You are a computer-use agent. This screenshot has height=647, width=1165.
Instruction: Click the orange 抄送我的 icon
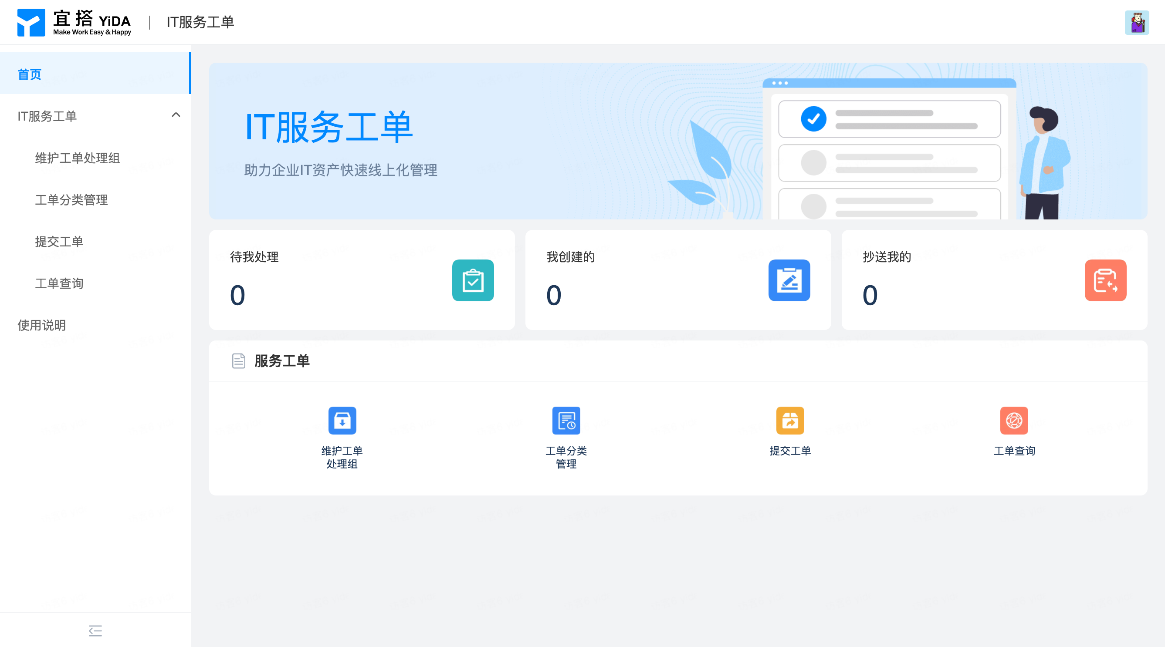click(1105, 280)
